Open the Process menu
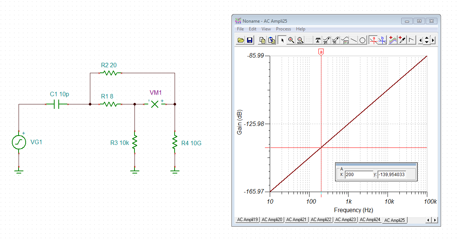The height and width of the screenshot is (240, 457). [x=283, y=29]
